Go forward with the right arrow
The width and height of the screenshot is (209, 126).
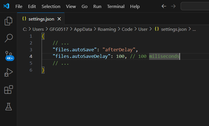coord(173,6)
